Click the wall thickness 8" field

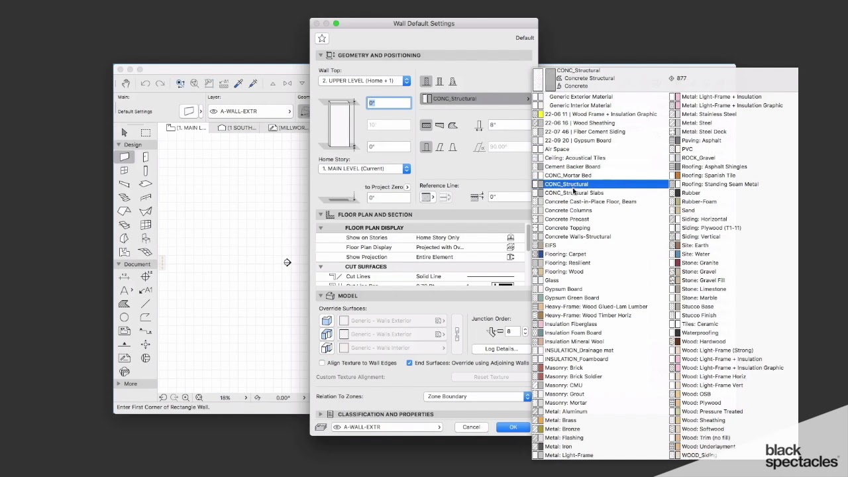pos(509,125)
